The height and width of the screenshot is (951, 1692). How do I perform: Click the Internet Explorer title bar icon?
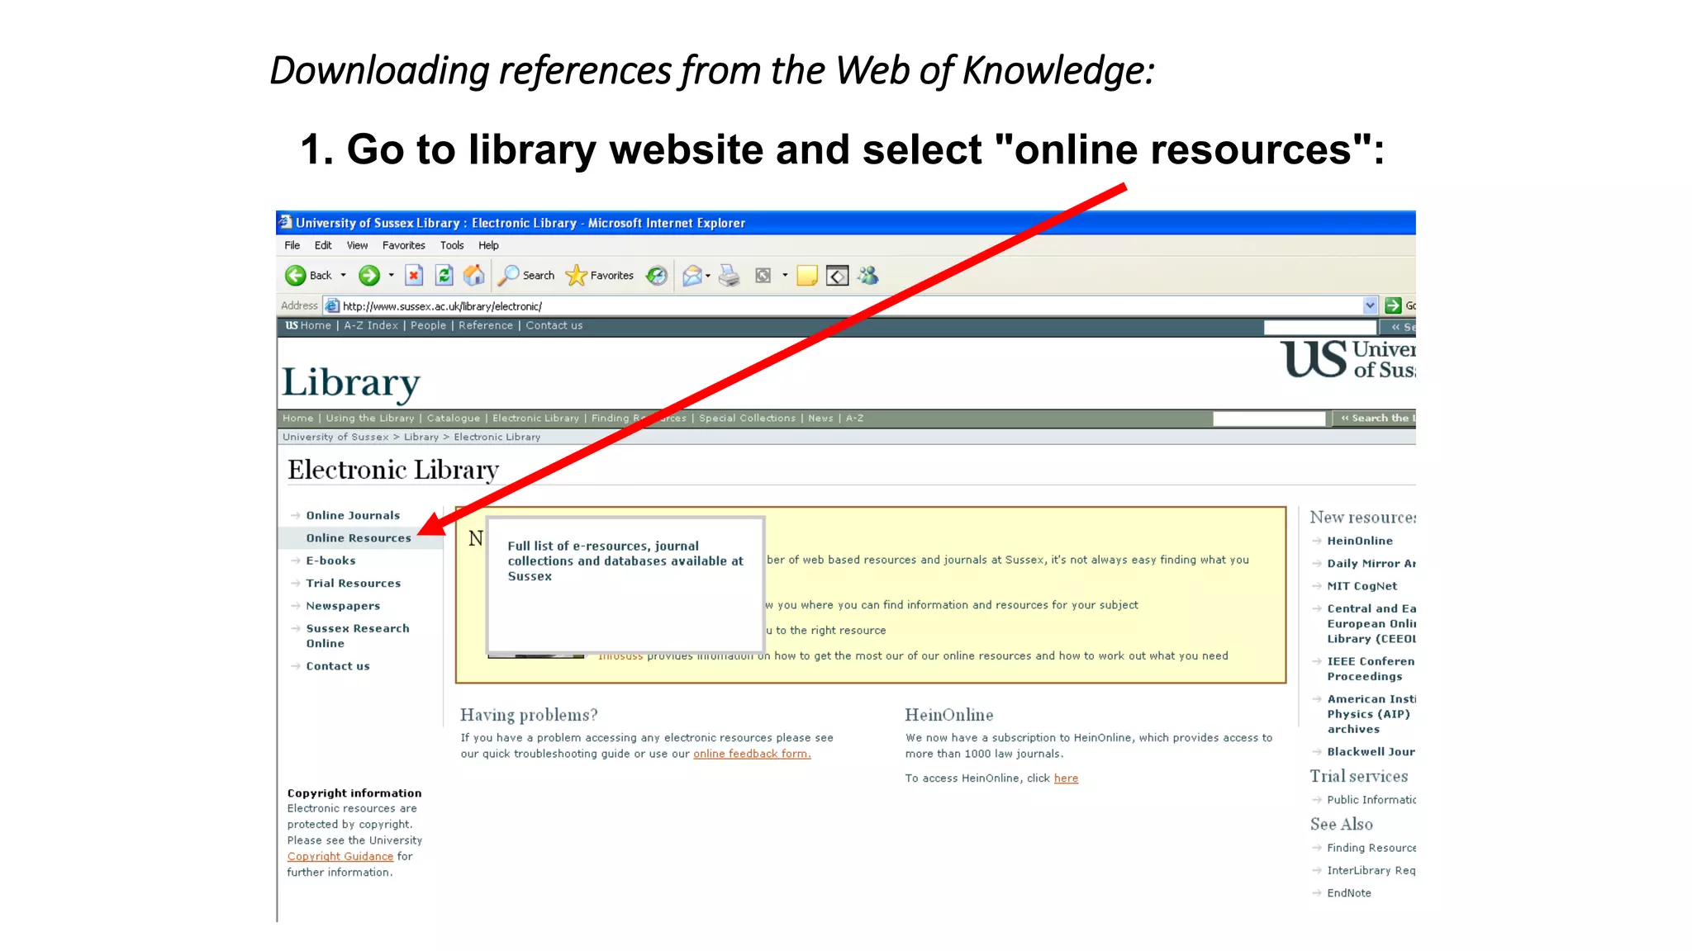[286, 222]
